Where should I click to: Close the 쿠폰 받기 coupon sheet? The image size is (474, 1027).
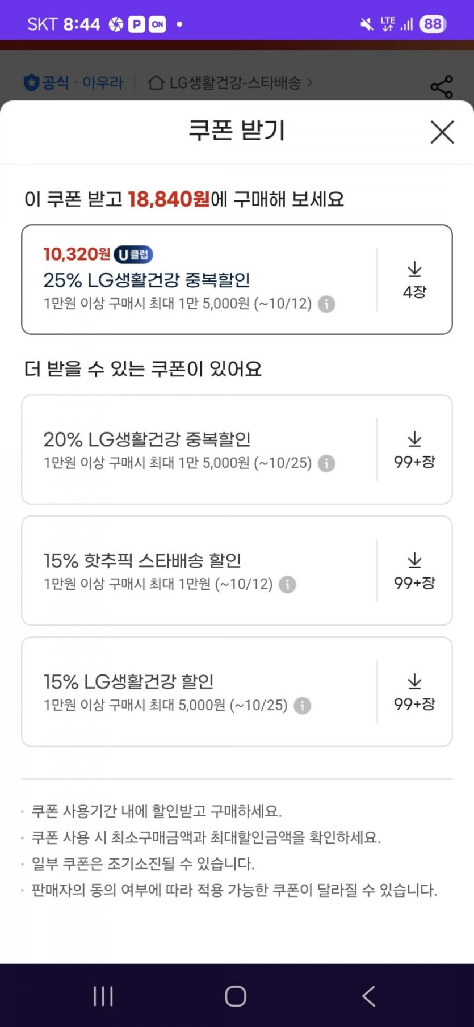pyautogui.click(x=442, y=132)
